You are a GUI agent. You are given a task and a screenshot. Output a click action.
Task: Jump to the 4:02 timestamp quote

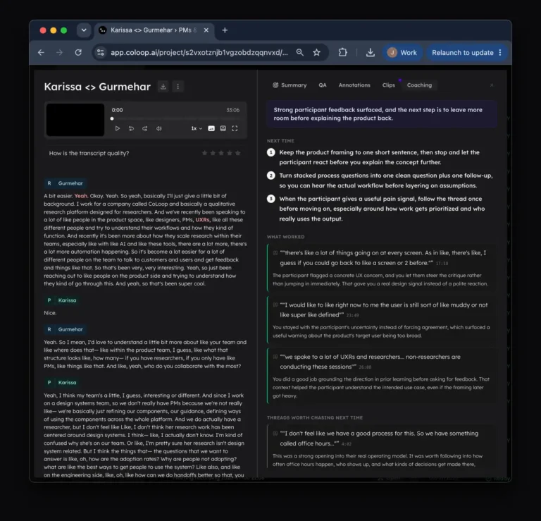[x=346, y=444]
